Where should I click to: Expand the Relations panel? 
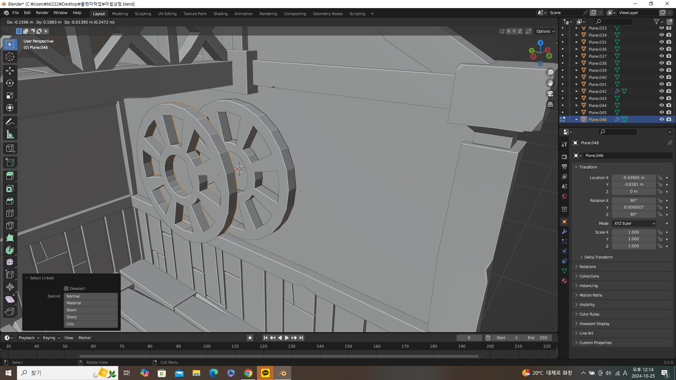tap(588, 267)
